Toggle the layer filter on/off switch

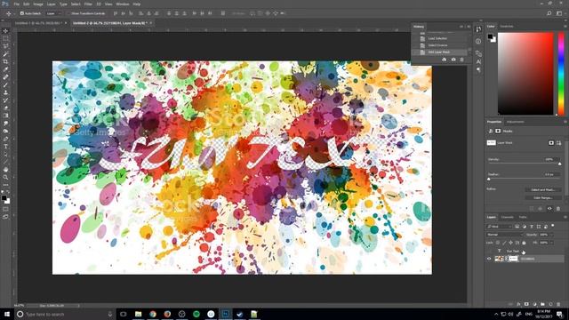coord(553,226)
